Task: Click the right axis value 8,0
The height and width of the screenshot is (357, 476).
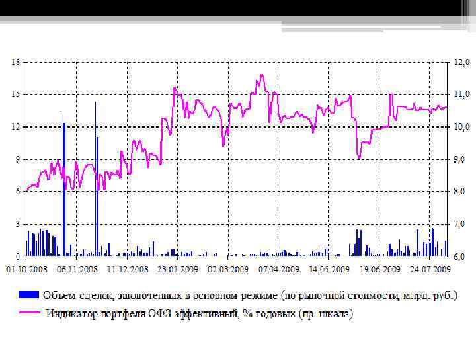Action: point(459,191)
